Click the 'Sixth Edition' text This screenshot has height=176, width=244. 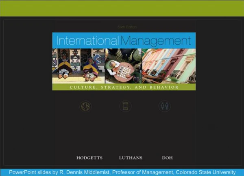[x=127, y=27]
